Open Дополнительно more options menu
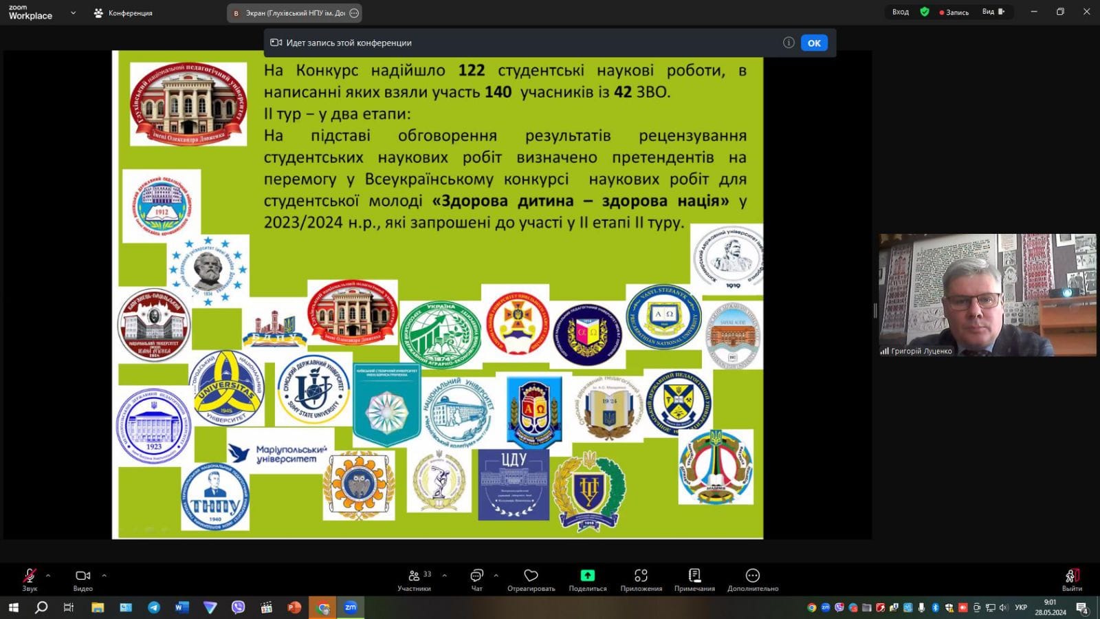The height and width of the screenshot is (619, 1100). click(x=753, y=579)
